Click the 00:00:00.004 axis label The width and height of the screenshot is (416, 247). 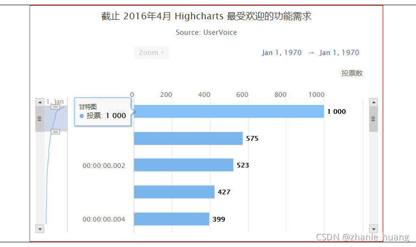(x=104, y=219)
